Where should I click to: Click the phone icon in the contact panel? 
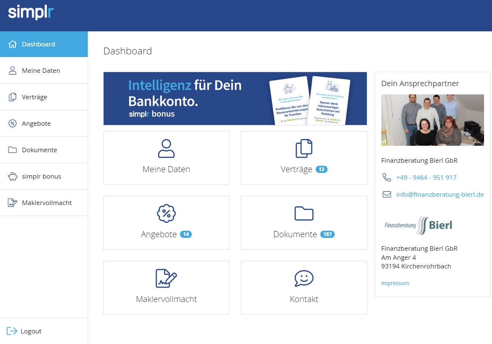[387, 177]
